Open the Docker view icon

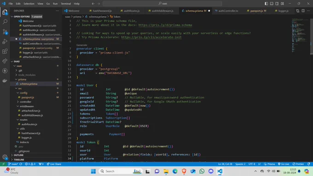point(5,80)
